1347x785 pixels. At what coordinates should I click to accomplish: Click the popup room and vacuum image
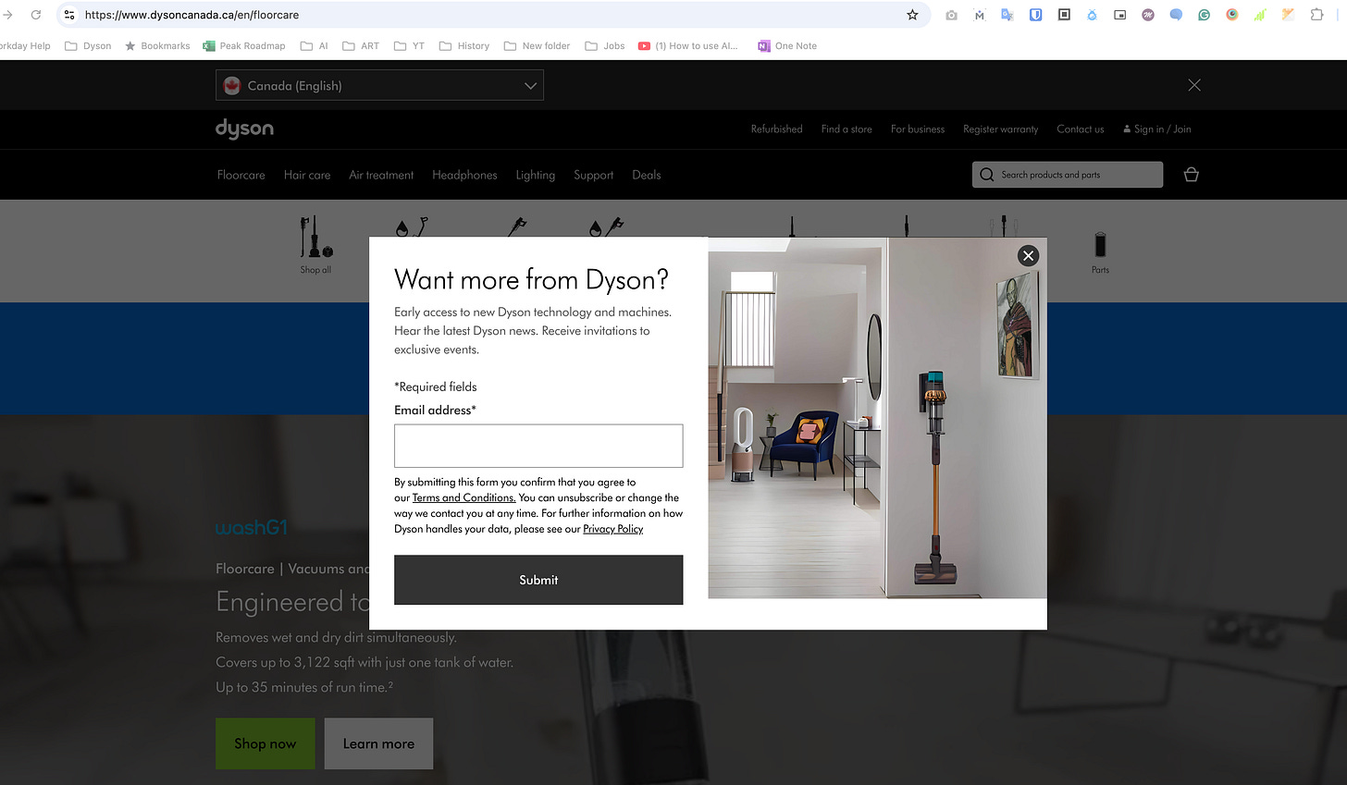point(877,418)
